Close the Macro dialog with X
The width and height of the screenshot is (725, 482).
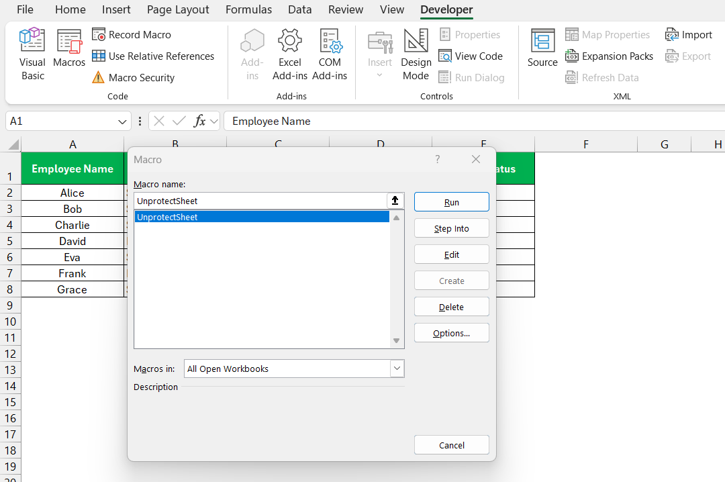pos(476,160)
